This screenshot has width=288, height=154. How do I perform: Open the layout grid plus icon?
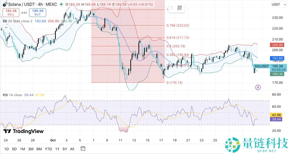pyautogui.click(x=180, y=8)
